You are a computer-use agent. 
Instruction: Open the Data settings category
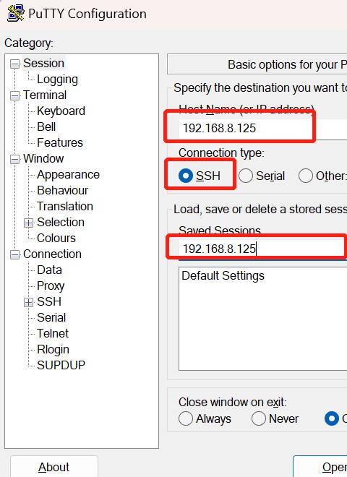pyautogui.click(x=49, y=270)
